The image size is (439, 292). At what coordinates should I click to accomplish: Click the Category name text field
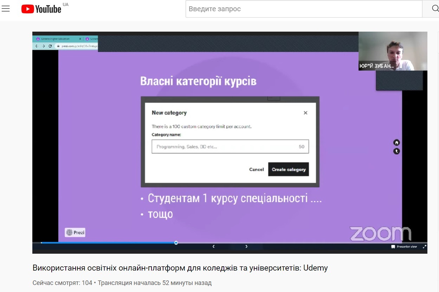tap(225, 147)
